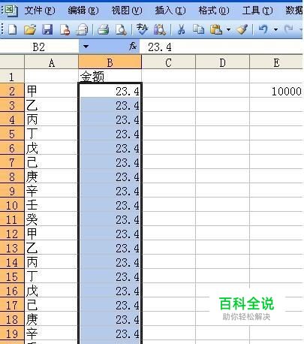Click the Redo arrow icon
Screen dimensions: 304x344
(x=289, y=29)
